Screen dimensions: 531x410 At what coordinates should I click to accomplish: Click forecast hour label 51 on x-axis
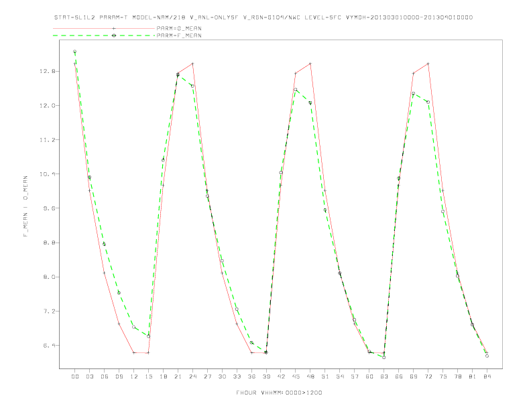325,377
